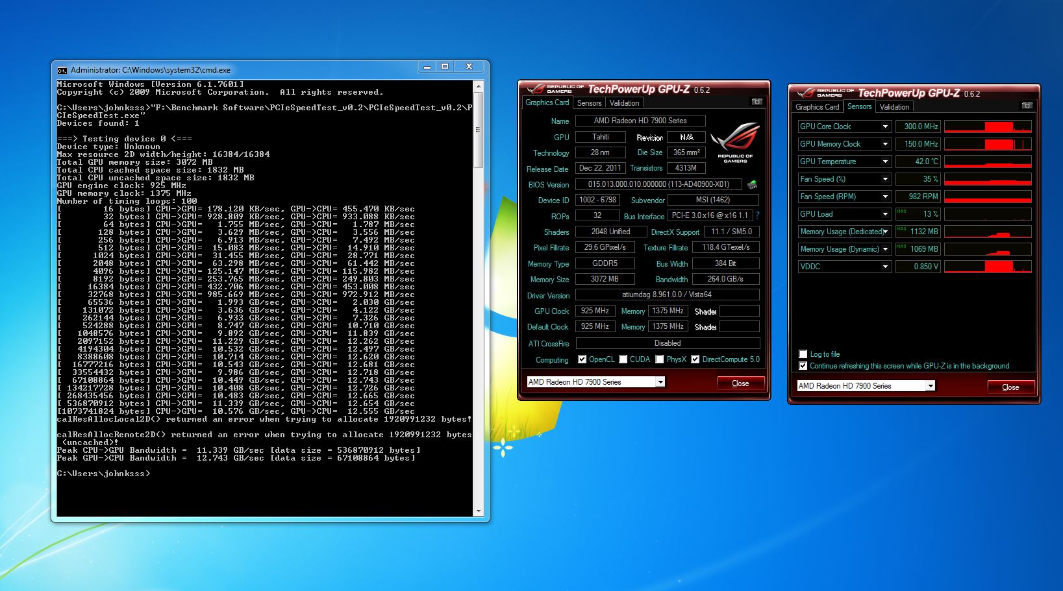The width and height of the screenshot is (1063, 591).
Task: Open the GPU Temperature sensor dropdown
Action: [885, 162]
